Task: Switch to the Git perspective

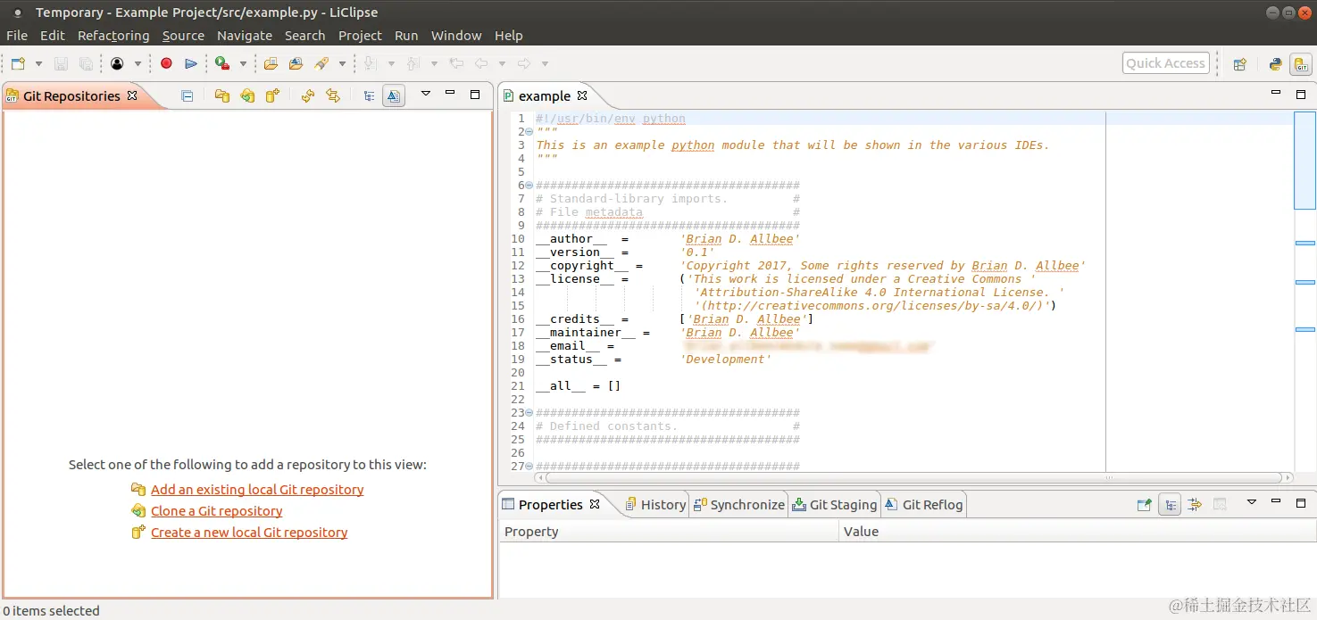Action: click(1301, 63)
